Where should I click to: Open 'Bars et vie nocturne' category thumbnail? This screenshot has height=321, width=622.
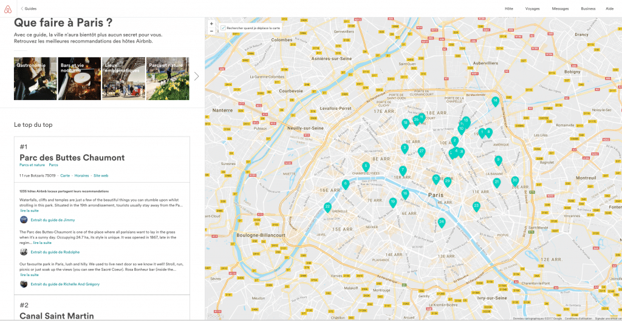point(80,78)
